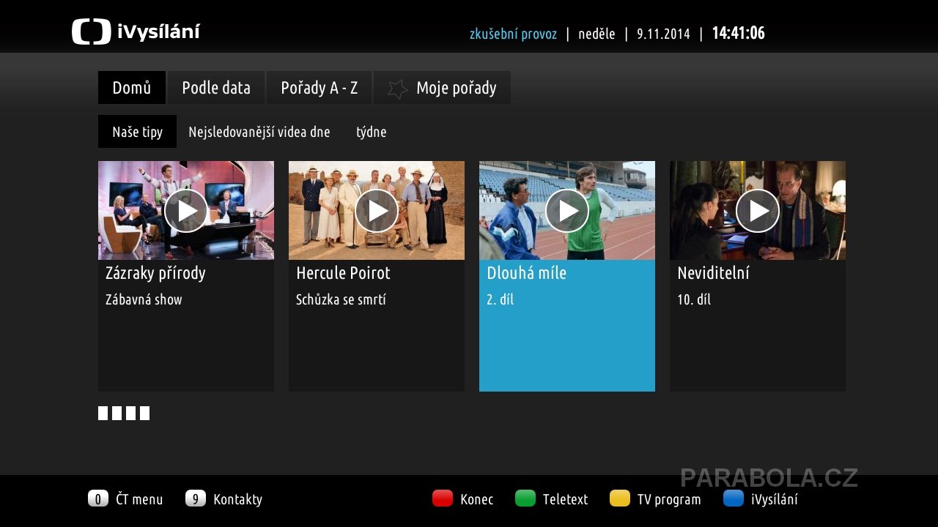Screen dimensions: 938x527
Task: Click the Zábavná show subtitle
Action: [144, 299]
